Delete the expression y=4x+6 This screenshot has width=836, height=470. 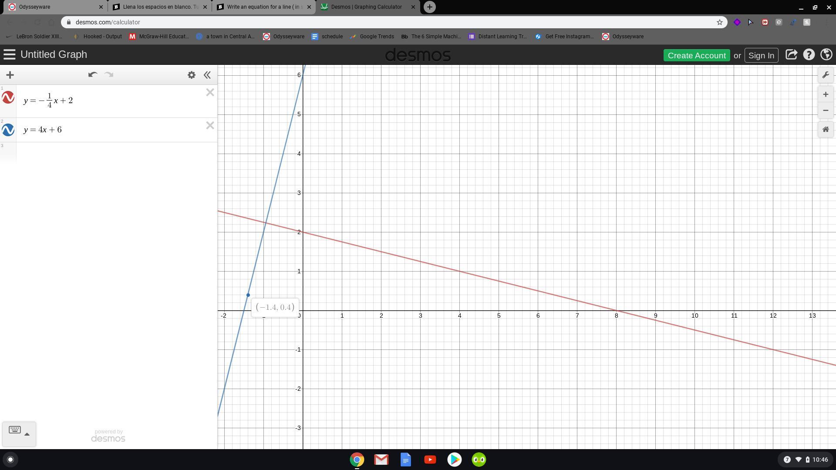click(x=210, y=126)
